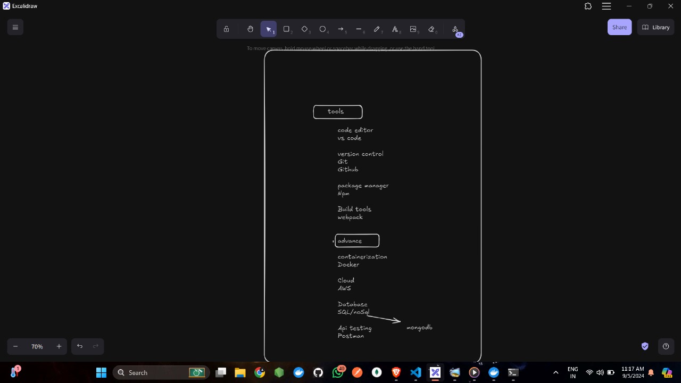This screenshot has height=383, width=681.
Task: Zoom out with the minus button
Action: point(15,346)
